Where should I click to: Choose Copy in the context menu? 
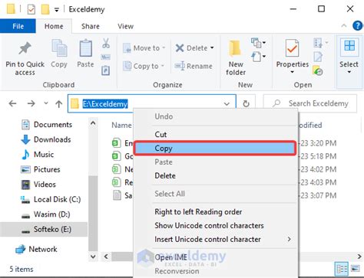point(215,149)
